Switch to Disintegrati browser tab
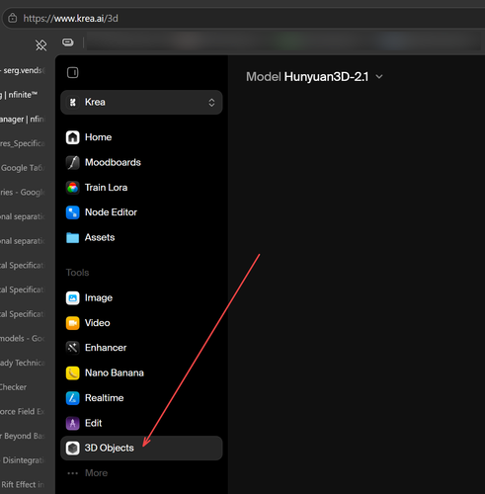The height and width of the screenshot is (494, 485). click(23, 460)
